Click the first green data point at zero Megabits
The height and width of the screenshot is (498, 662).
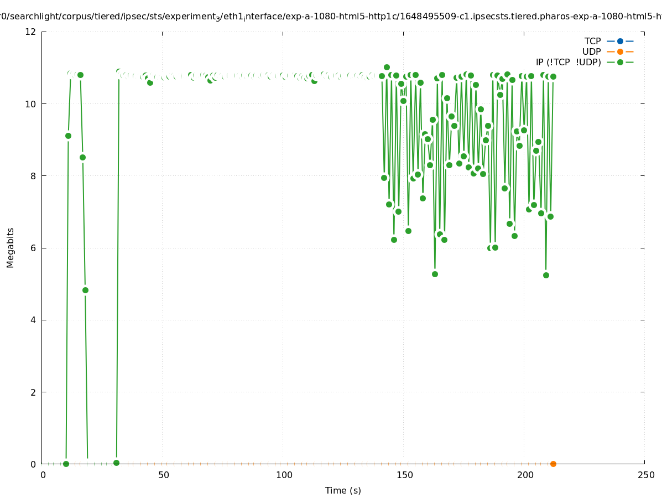tap(66, 464)
